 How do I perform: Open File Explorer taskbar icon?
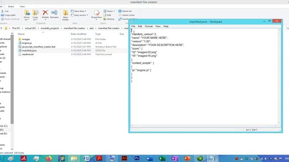tap(74, 158)
